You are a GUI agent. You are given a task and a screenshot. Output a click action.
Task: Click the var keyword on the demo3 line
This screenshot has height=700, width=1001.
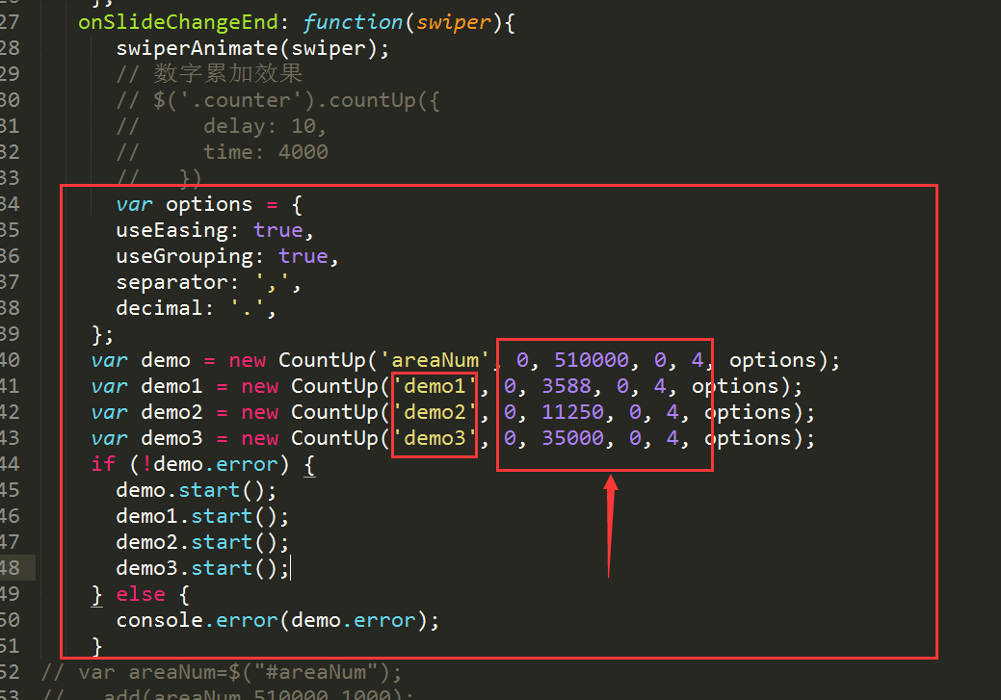[109, 438]
